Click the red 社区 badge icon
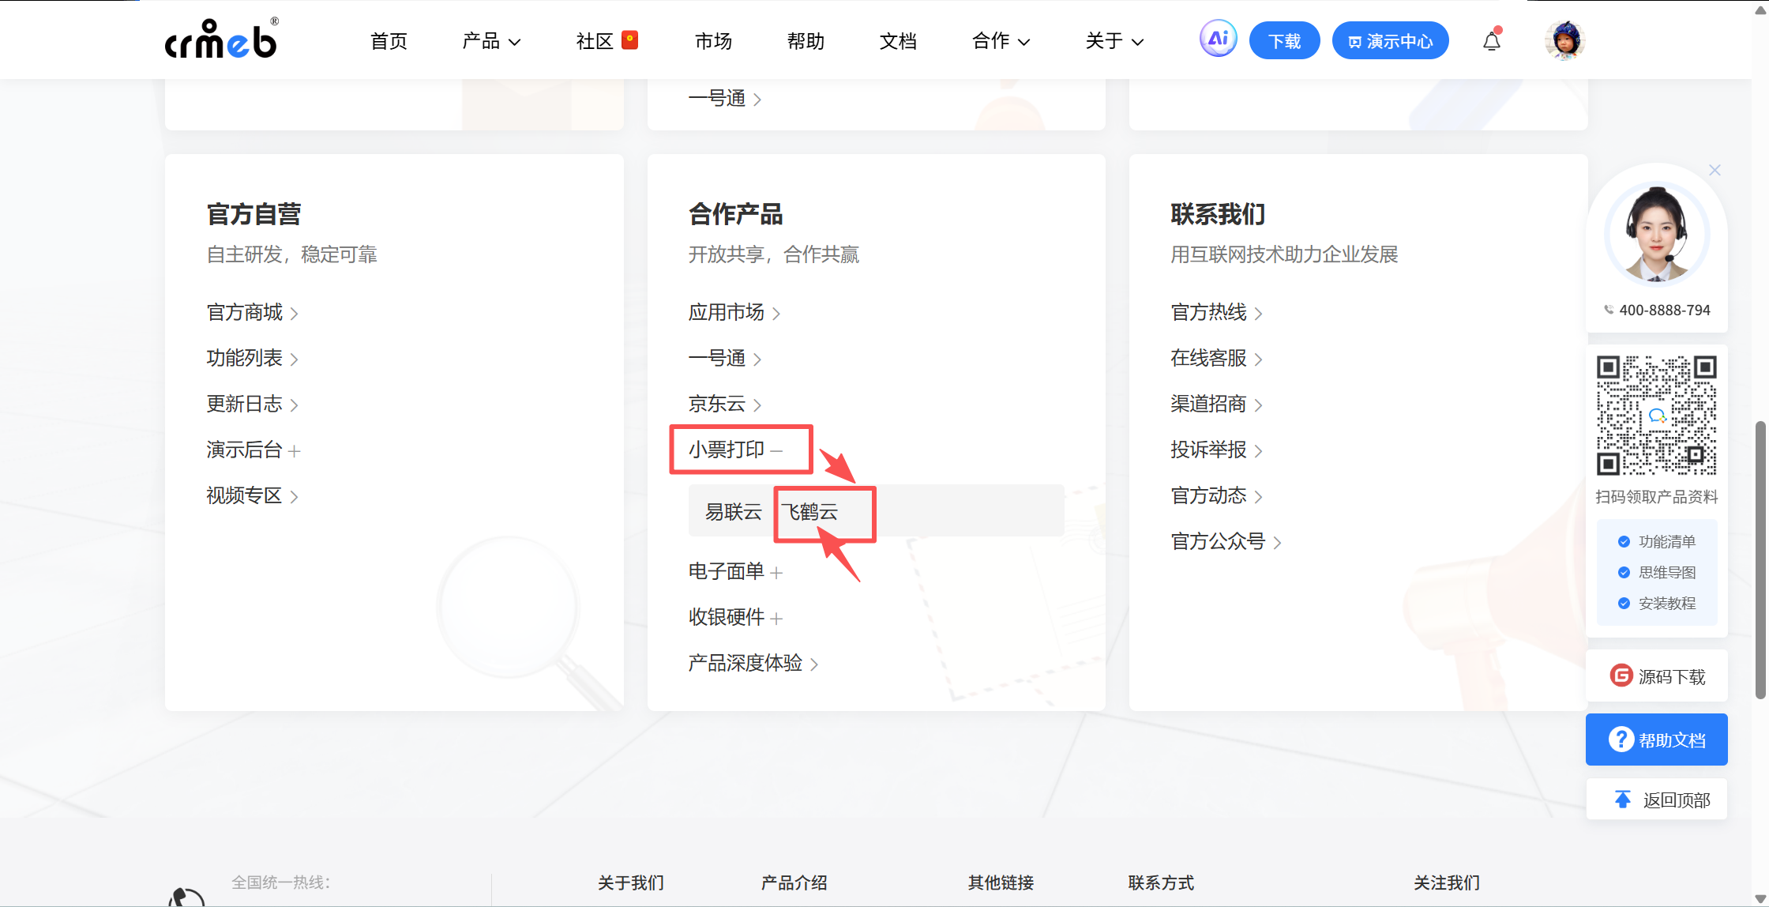This screenshot has height=907, width=1769. [629, 40]
